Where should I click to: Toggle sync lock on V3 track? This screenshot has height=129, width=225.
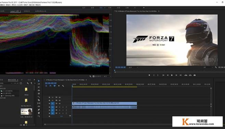click(x=56, y=97)
